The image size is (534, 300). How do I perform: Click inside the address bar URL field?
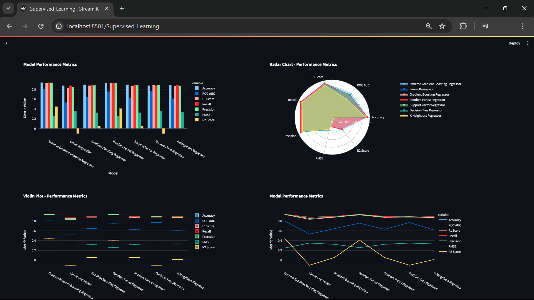tap(195, 26)
